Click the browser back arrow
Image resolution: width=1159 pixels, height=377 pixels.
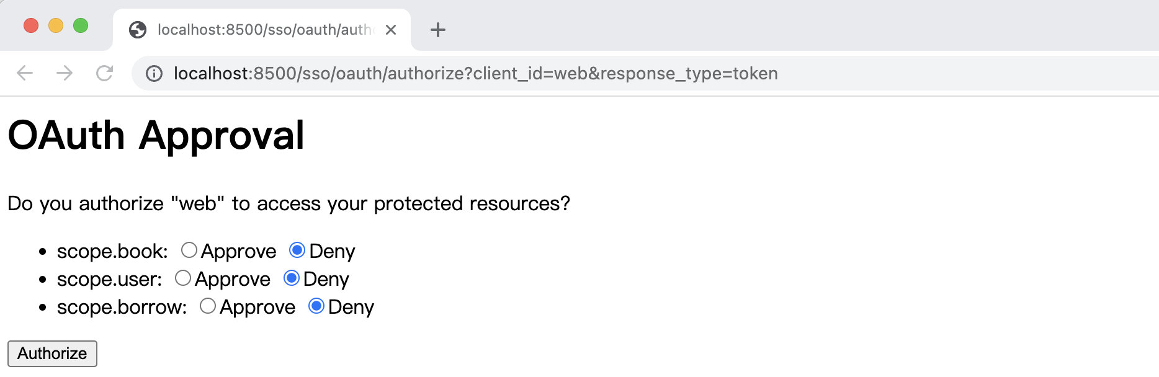tap(25, 73)
